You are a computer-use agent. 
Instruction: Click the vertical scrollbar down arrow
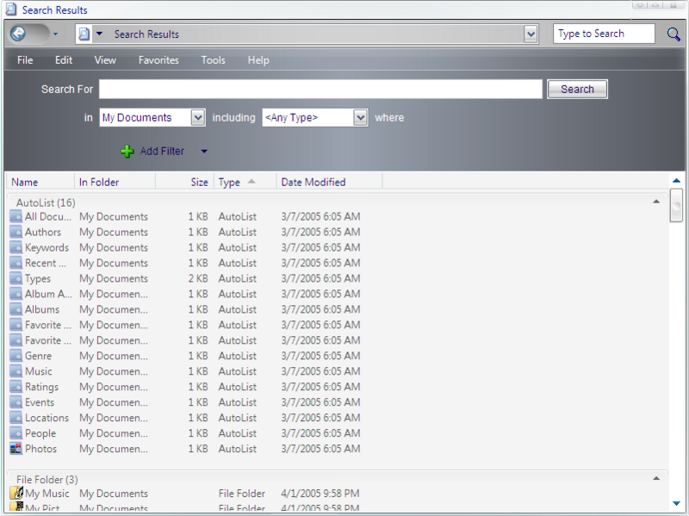point(676,503)
